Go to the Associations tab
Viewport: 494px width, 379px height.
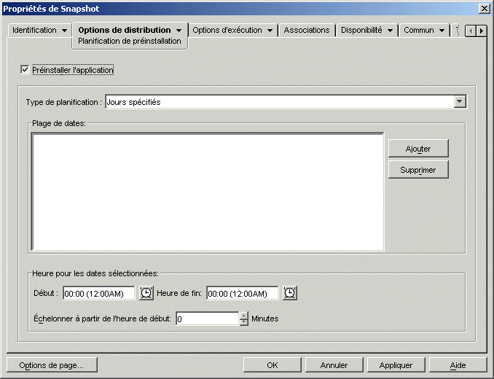point(307,30)
